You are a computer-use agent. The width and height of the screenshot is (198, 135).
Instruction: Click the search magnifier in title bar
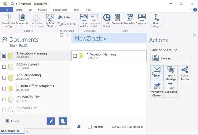12,4
